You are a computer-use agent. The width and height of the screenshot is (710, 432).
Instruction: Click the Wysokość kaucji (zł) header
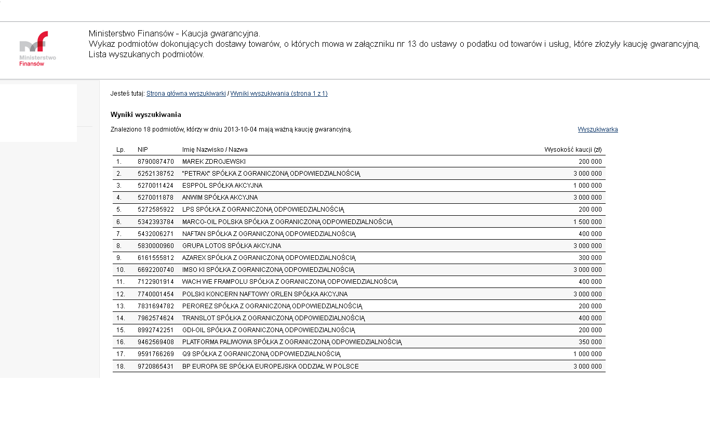[x=573, y=150]
